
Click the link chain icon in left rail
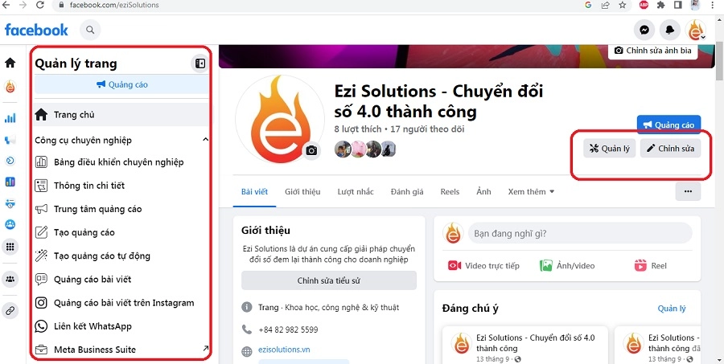(x=10, y=311)
